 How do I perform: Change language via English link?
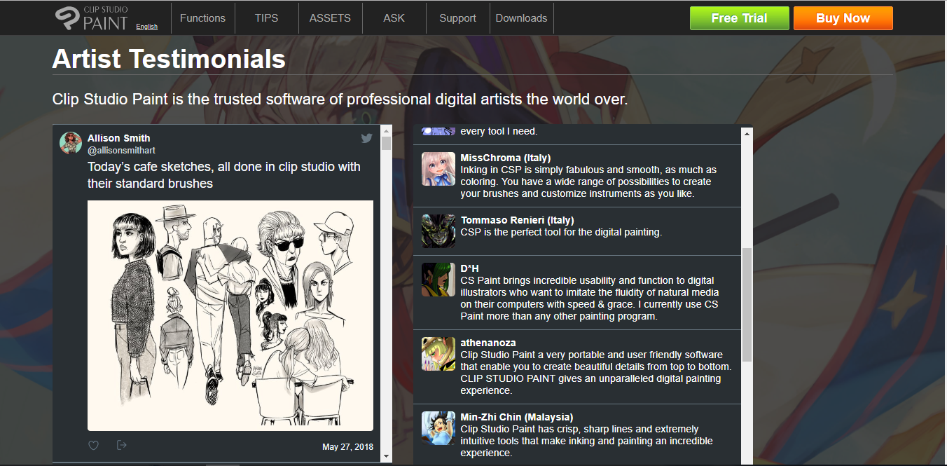point(147,27)
